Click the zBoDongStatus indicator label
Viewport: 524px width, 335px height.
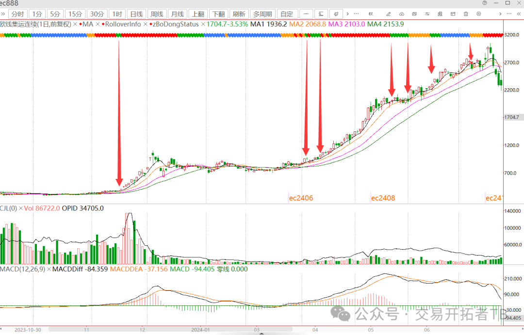176,24
